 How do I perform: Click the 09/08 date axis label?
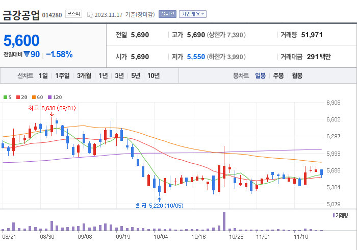click(85, 237)
